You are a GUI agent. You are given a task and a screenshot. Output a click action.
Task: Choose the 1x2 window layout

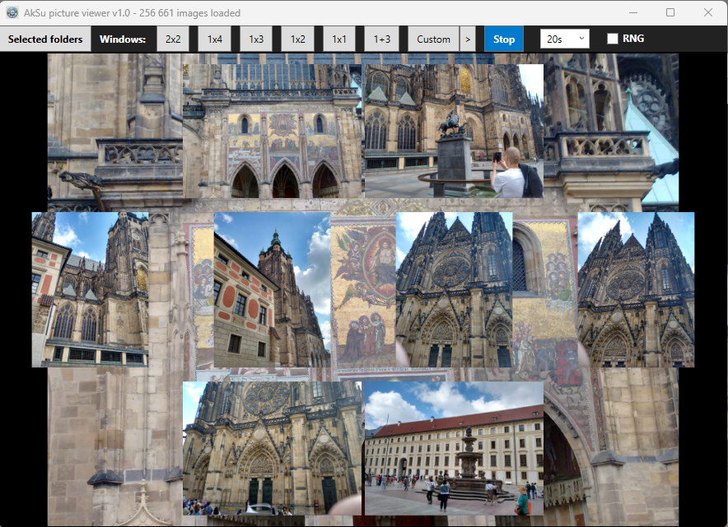pyautogui.click(x=297, y=39)
